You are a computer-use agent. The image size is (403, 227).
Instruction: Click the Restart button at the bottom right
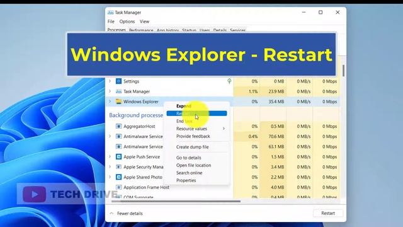point(328,213)
